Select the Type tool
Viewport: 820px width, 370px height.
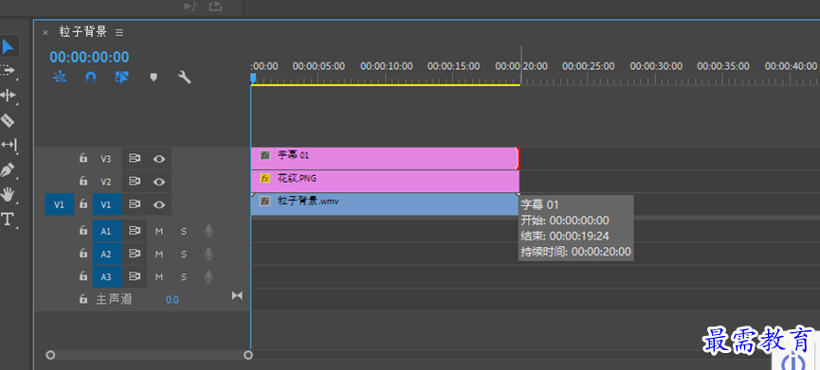pos(8,220)
